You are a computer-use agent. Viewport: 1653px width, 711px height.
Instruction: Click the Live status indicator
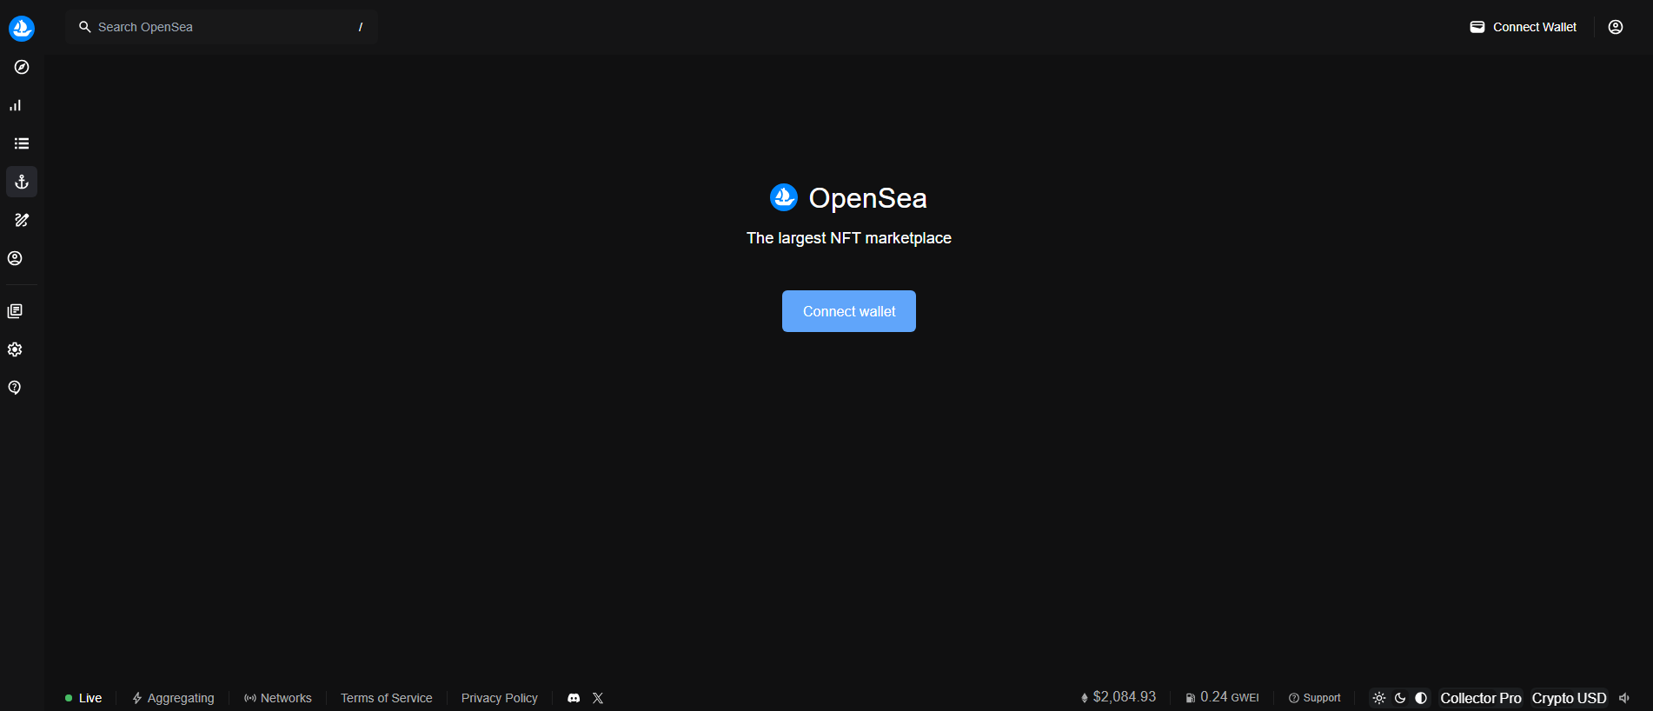83,698
